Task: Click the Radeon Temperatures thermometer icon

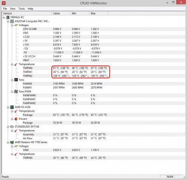Action: (x=16, y=154)
